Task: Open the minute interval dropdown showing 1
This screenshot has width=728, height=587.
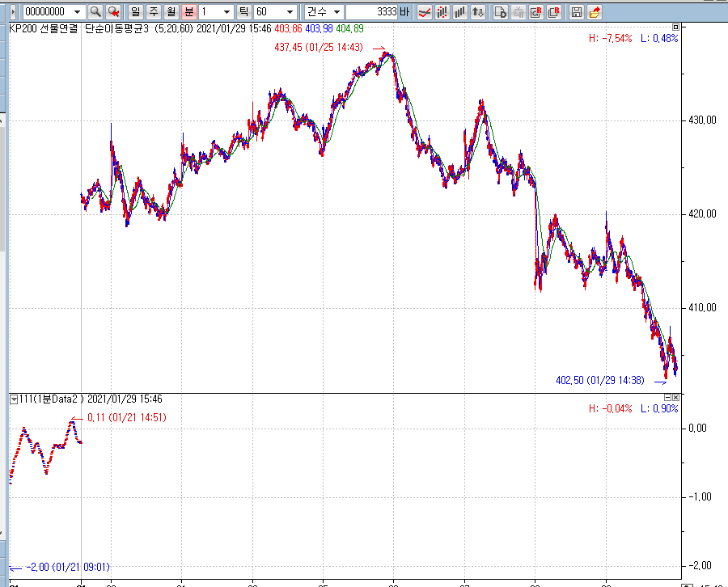Action: pos(226,12)
